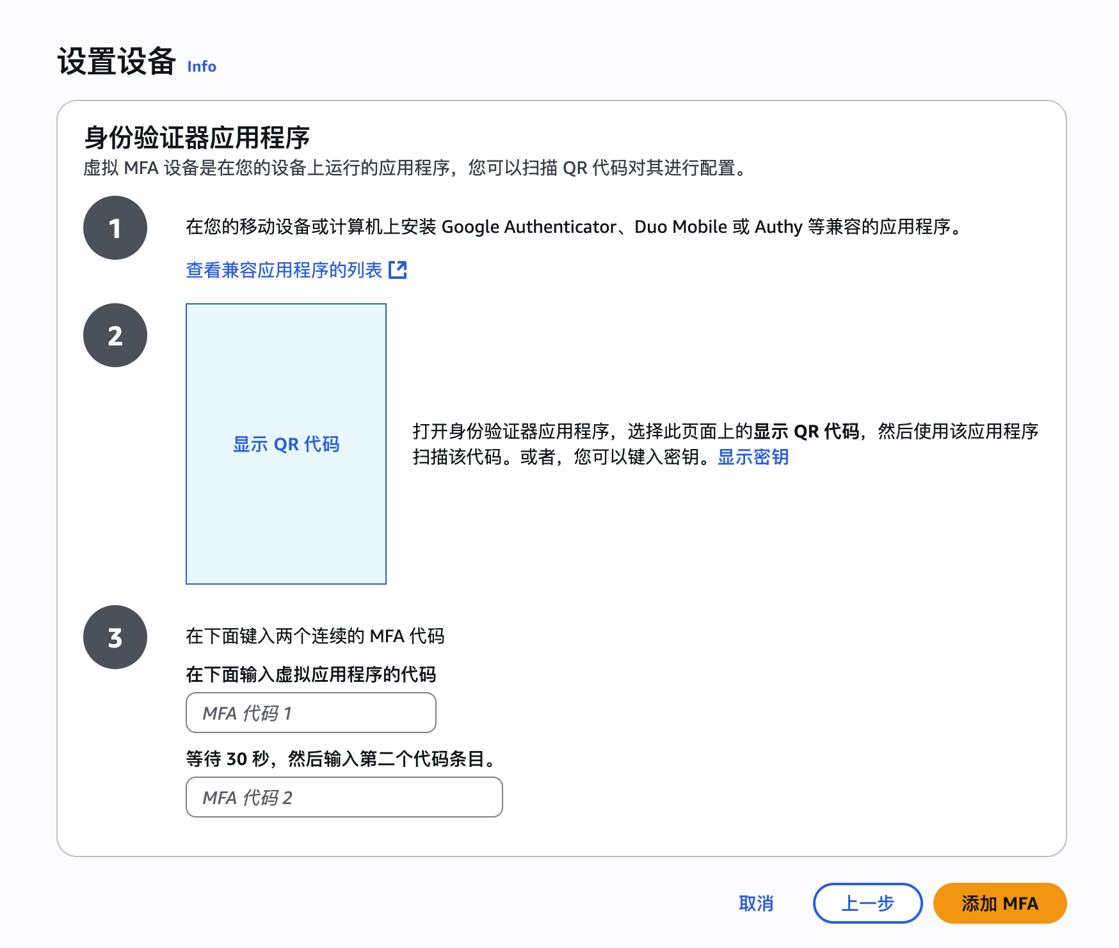Screen dimensions: 1119x948
Task: Click the MFA 代码 2 input field
Action: point(343,797)
